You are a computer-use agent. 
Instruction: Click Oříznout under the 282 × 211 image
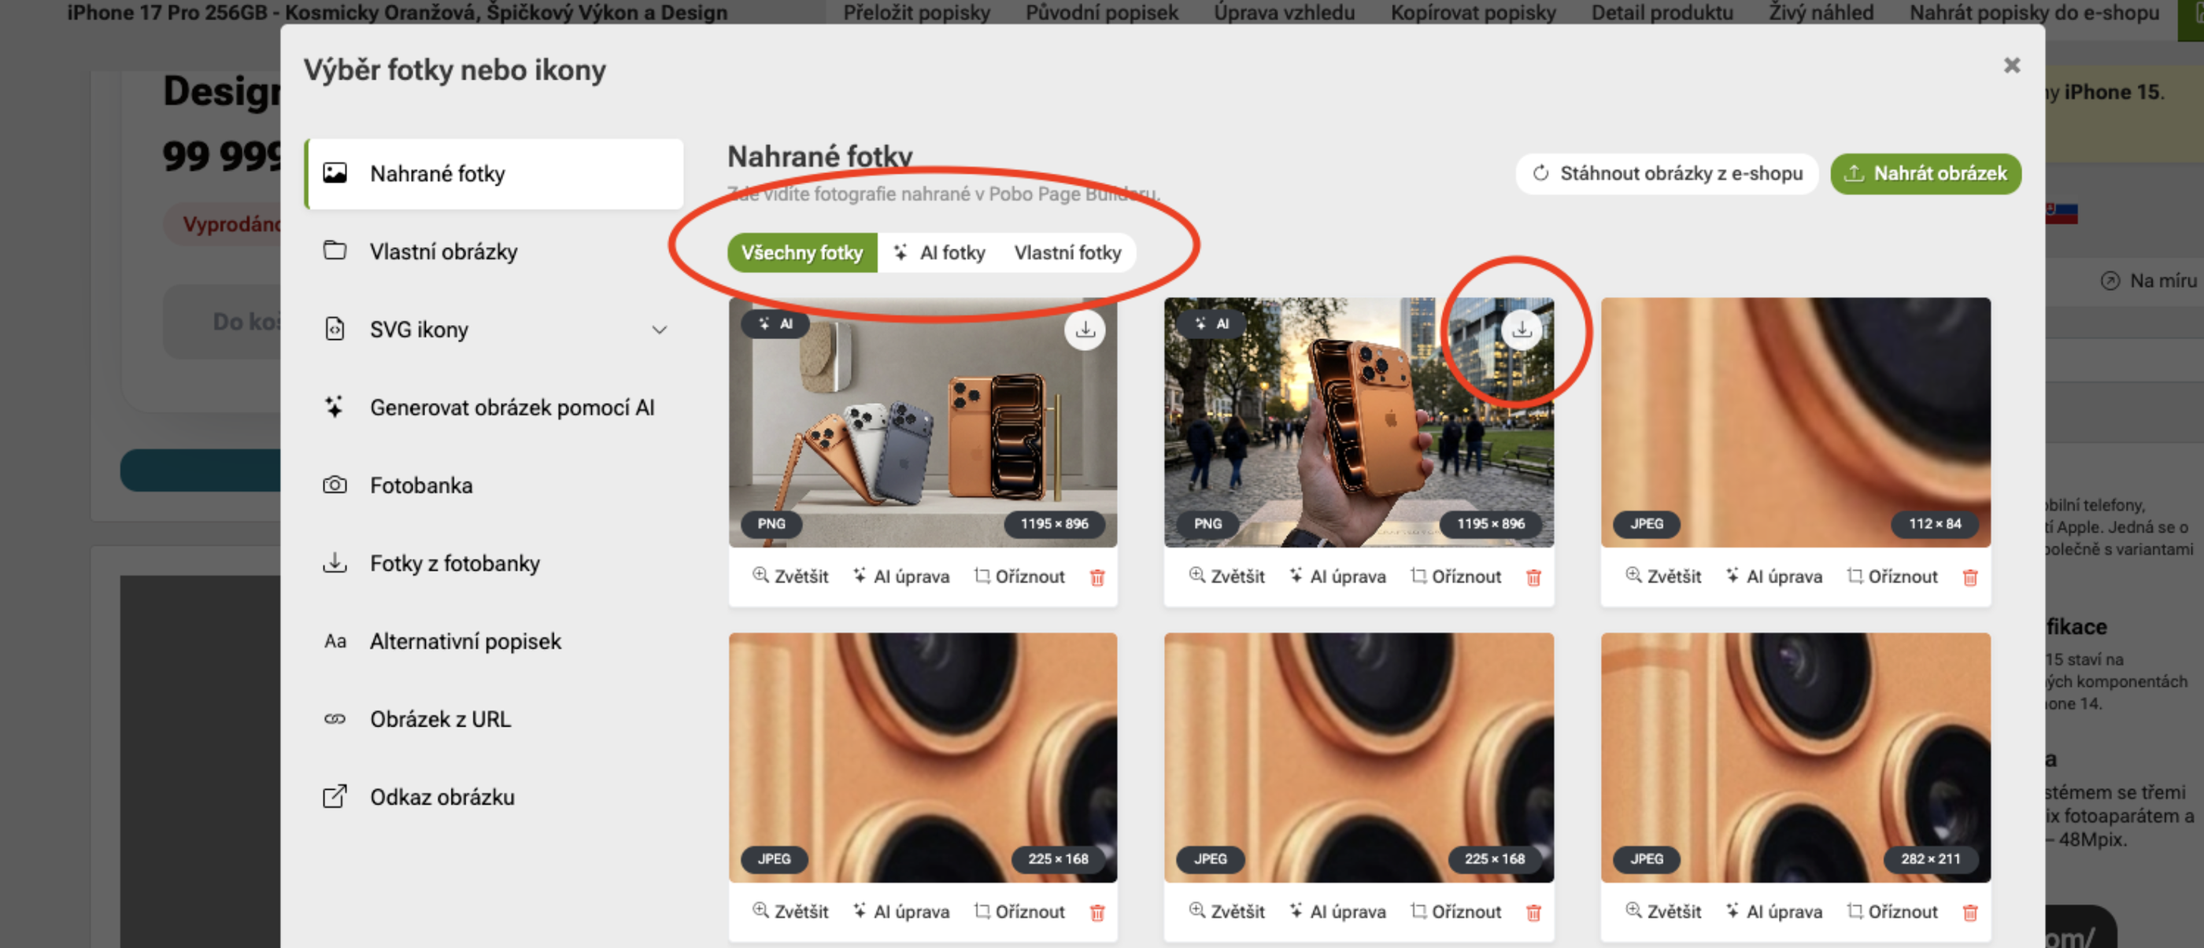pyautogui.click(x=1892, y=911)
